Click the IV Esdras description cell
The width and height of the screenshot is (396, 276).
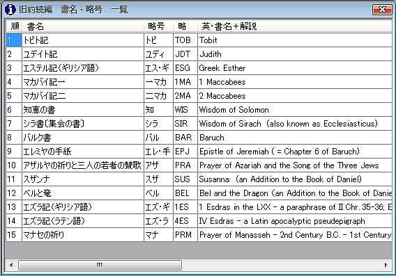pos(295,221)
